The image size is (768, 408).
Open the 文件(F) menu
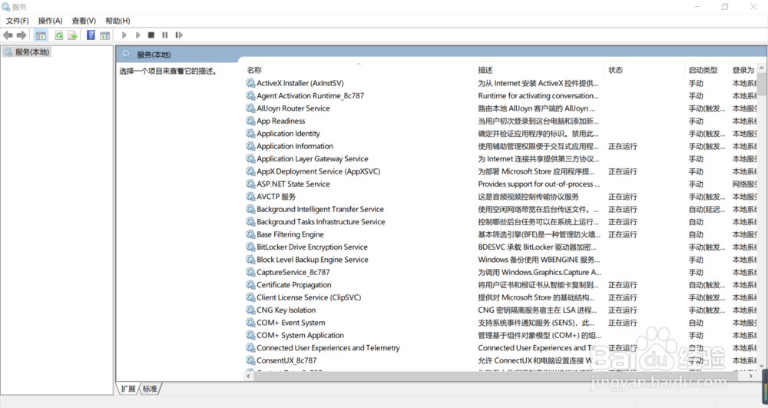coord(17,21)
